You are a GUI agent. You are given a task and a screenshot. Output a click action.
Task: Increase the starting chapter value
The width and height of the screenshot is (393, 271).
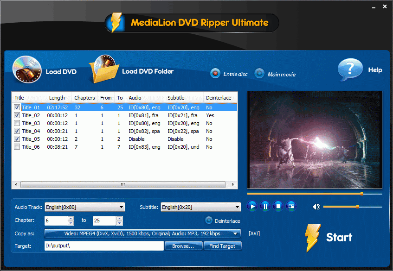pyautogui.click(x=71, y=218)
